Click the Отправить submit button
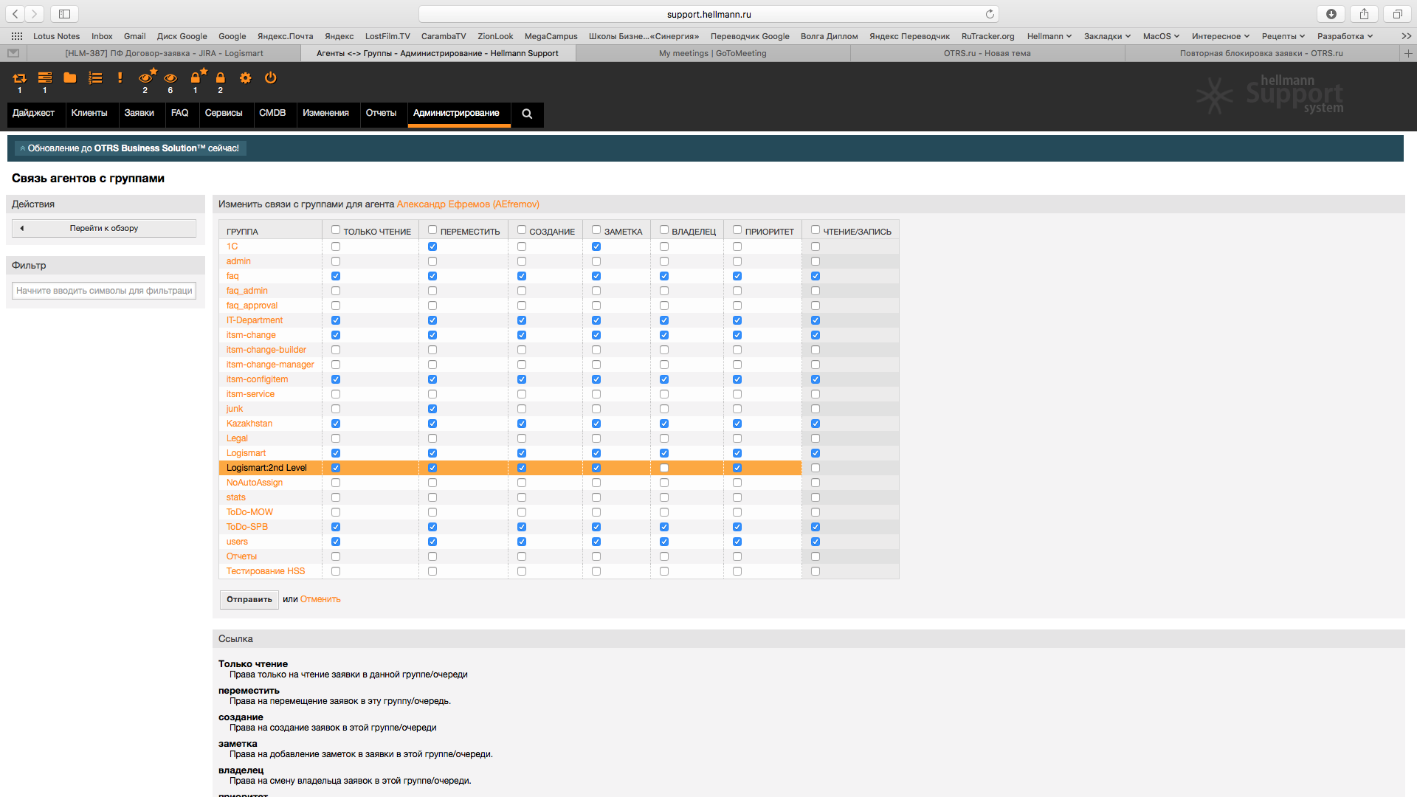 pos(249,599)
